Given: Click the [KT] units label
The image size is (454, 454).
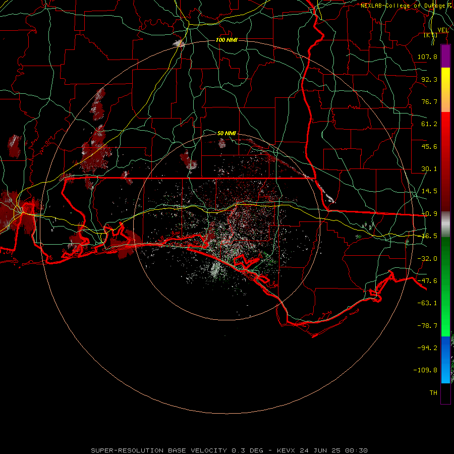Looking at the screenshot, I should [431, 35].
